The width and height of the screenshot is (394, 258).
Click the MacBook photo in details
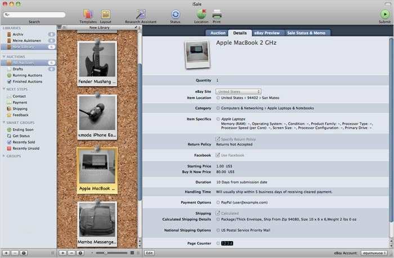click(197, 55)
